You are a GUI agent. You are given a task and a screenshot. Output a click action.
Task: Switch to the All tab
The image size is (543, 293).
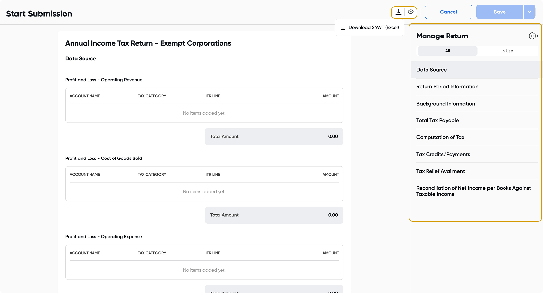[447, 51]
